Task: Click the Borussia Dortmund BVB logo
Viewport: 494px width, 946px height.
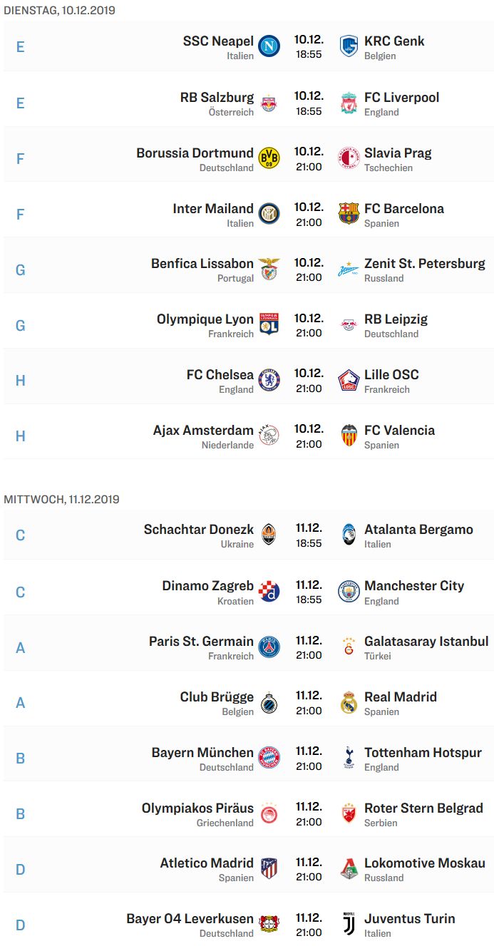Action: coord(269,158)
